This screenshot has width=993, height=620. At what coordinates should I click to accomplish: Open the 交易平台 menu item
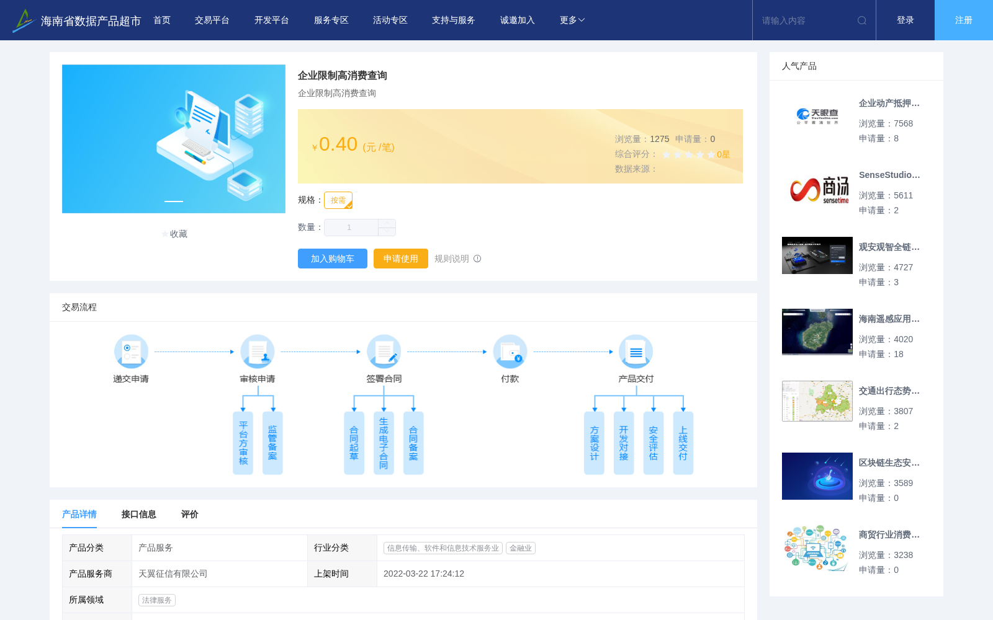[x=212, y=20]
